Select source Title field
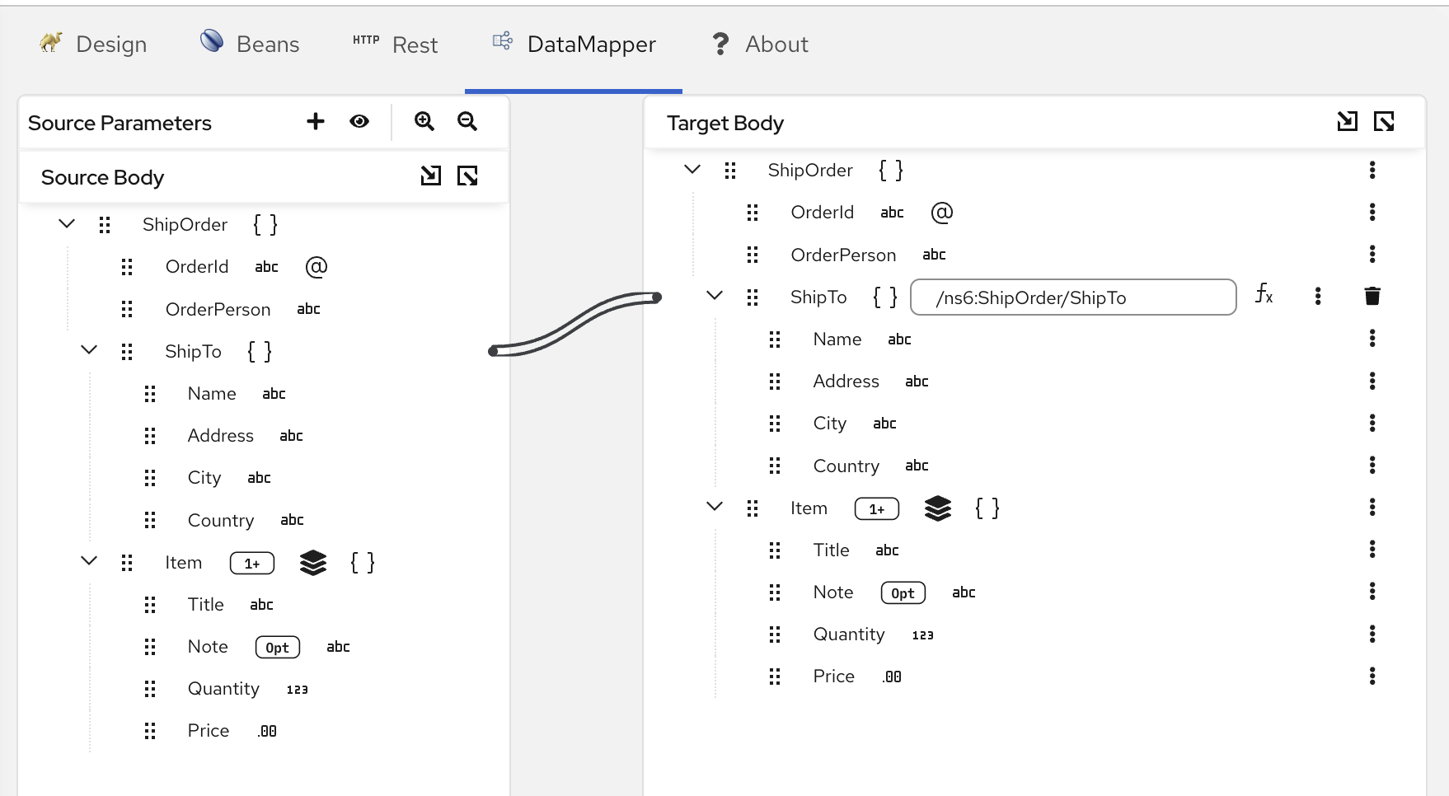1449x796 pixels. pyautogui.click(x=206, y=605)
